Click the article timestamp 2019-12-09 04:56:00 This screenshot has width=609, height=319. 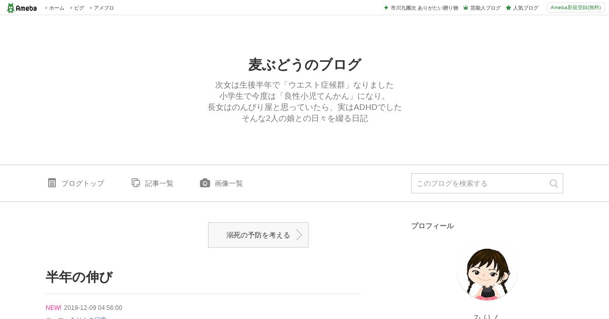point(93,308)
